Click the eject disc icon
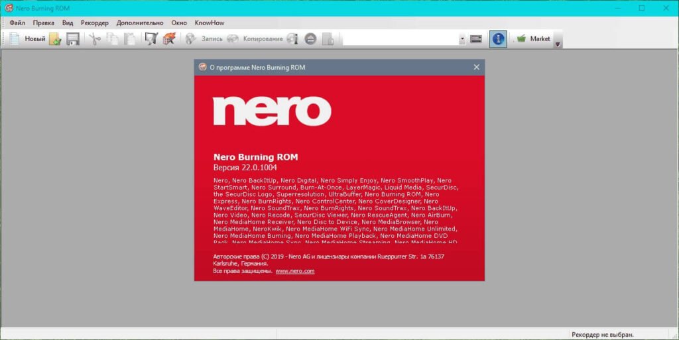 (310, 39)
